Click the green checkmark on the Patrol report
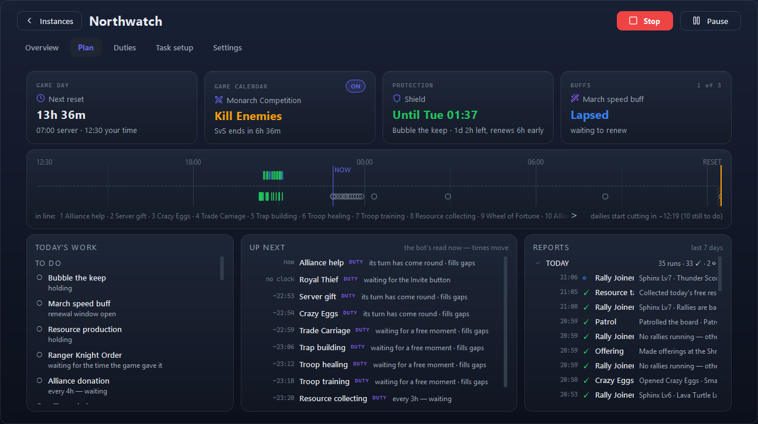Viewport: 758px width, 424px height. pos(586,322)
